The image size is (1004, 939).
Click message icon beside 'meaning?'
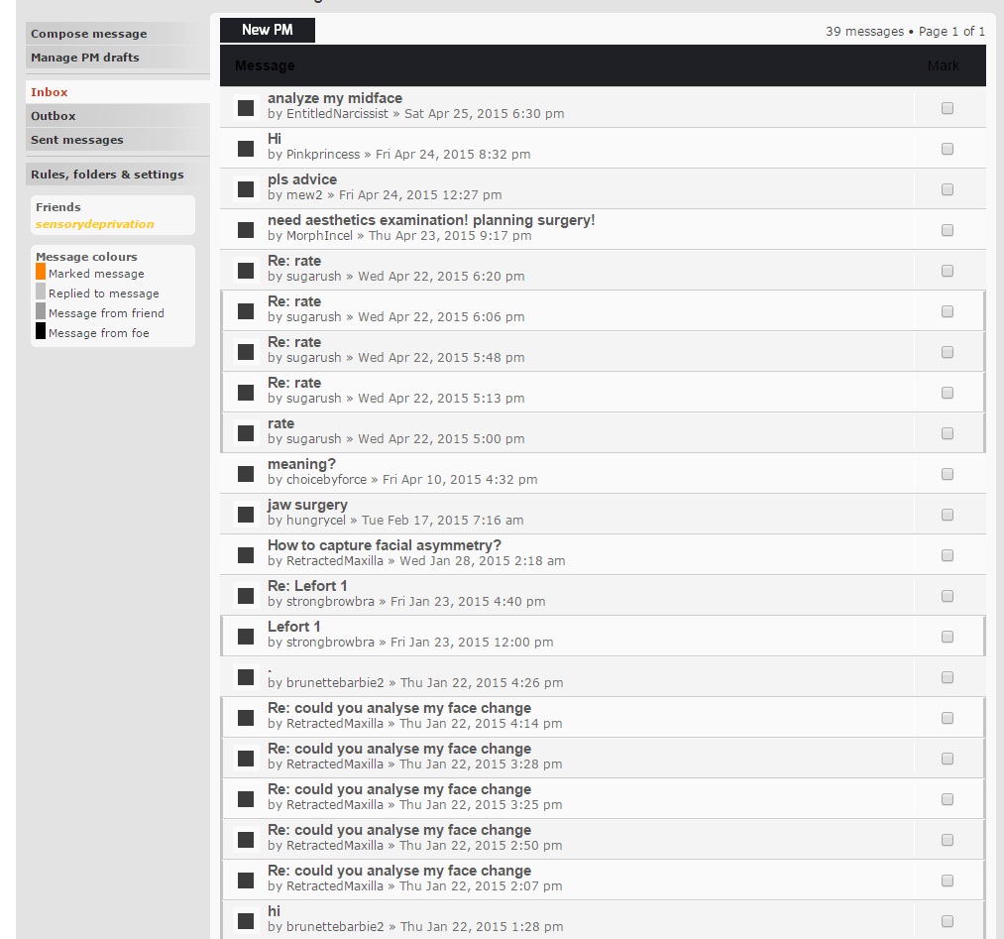[246, 474]
